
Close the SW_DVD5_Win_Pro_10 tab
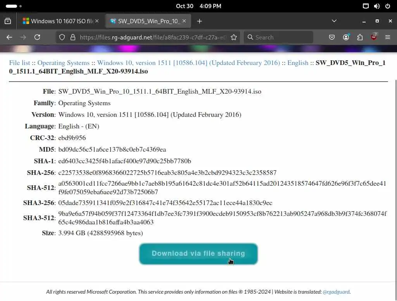(x=184, y=21)
